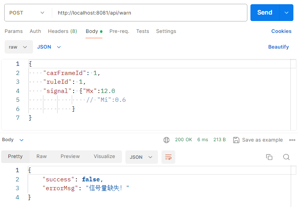Click the commented "Mi":0.6 line

[x=106, y=100]
